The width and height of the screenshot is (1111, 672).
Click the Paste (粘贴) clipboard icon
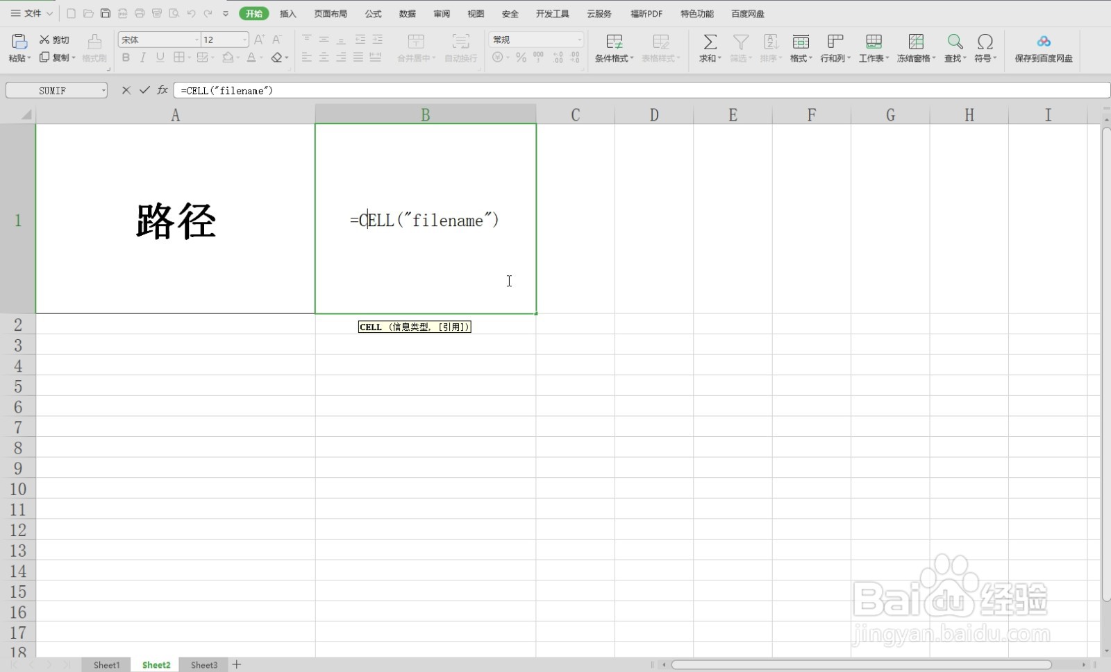click(x=19, y=42)
